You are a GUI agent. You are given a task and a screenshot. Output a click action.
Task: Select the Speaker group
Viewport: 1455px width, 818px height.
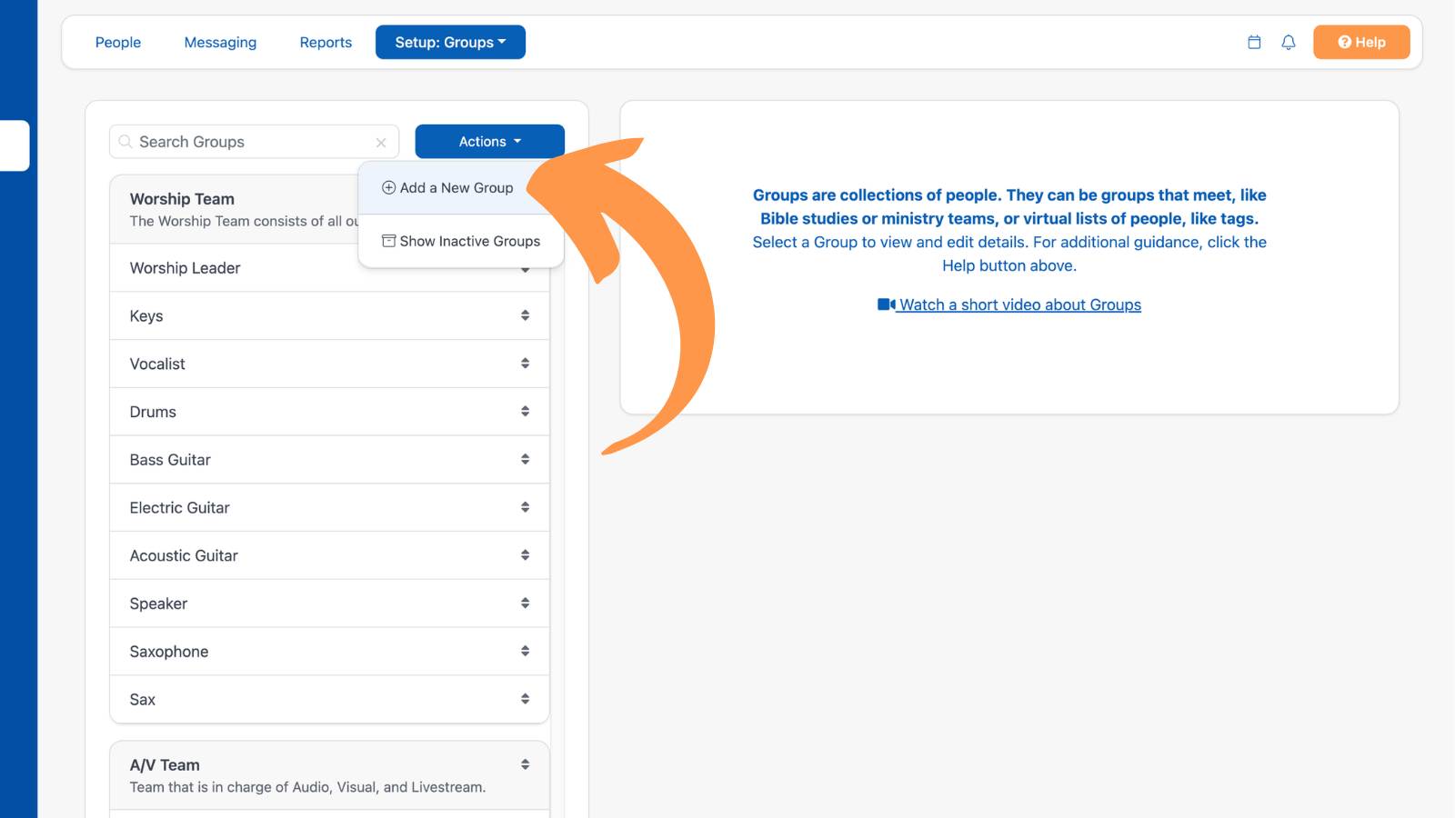pyautogui.click(x=329, y=604)
